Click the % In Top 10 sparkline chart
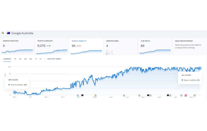 coord(155,52)
